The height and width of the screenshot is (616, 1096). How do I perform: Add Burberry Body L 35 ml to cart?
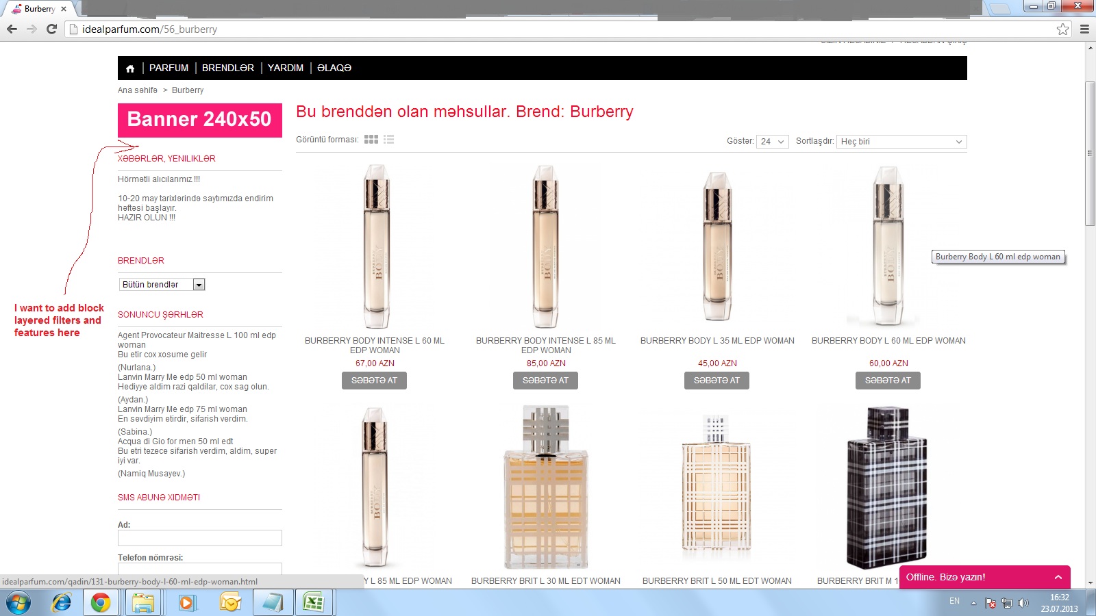(x=717, y=381)
